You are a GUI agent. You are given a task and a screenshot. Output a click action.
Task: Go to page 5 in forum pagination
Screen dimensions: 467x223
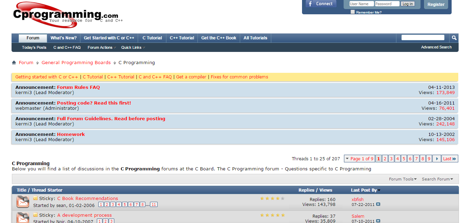click(x=404, y=159)
